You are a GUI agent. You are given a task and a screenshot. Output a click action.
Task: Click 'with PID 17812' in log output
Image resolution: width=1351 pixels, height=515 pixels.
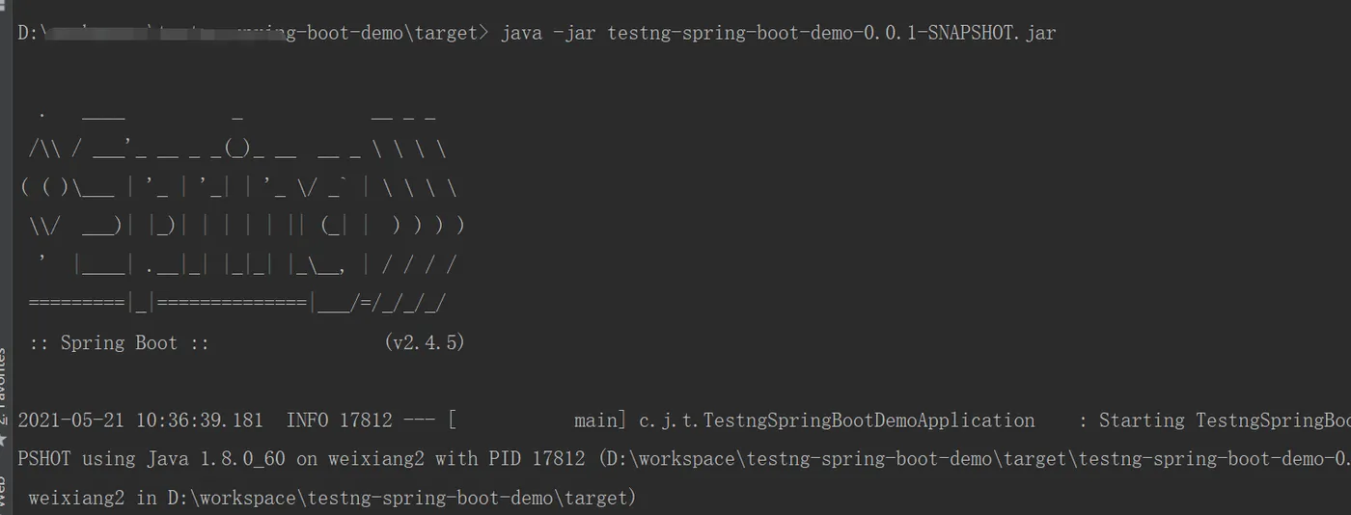510,459
